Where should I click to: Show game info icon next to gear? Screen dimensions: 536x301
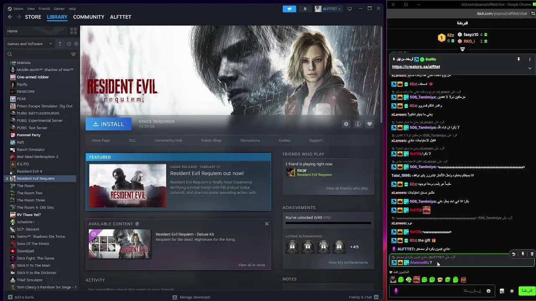coord(358,124)
